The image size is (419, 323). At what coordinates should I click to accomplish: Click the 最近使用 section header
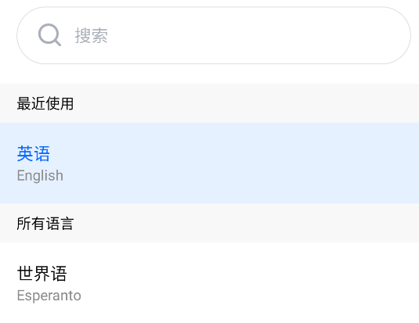[x=45, y=103]
